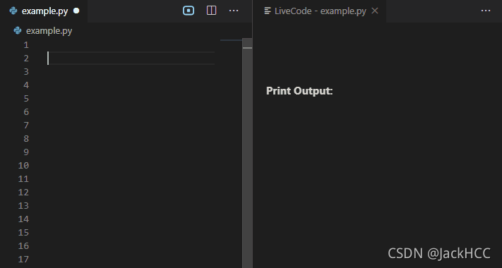Click the LiveCode stop/run icon

pyautogui.click(x=189, y=11)
